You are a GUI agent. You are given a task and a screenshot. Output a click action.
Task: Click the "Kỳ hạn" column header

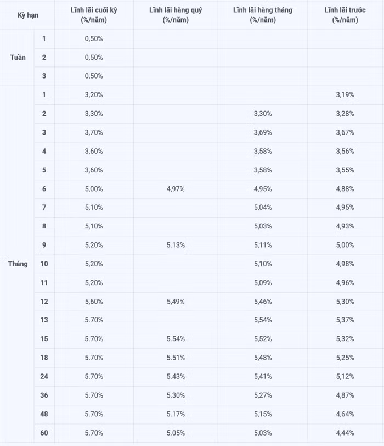pyautogui.click(x=27, y=15)
